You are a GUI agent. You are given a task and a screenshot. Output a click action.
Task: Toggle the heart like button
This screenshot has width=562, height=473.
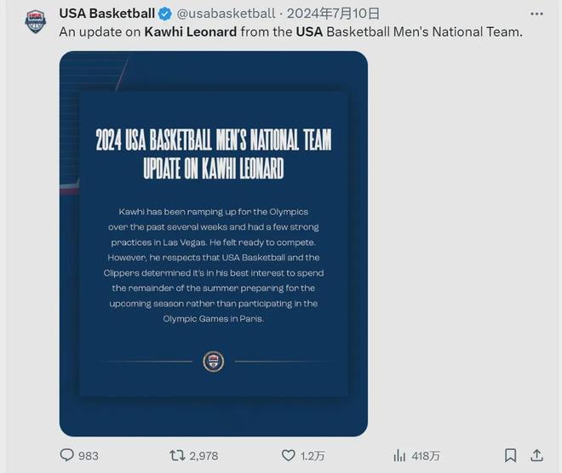[289, 455]
